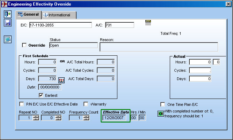Click the Completed NO value field

pyautogui.click(x=48, y=118)
